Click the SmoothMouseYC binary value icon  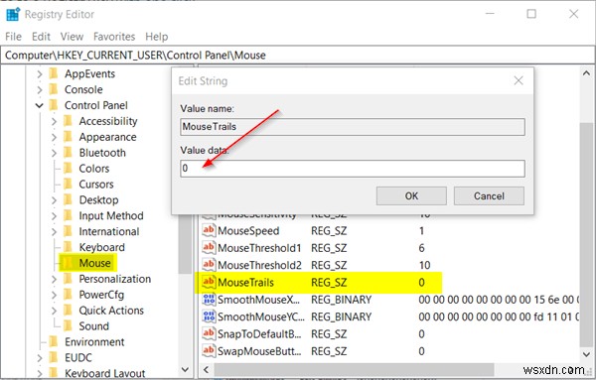[209, 317]
